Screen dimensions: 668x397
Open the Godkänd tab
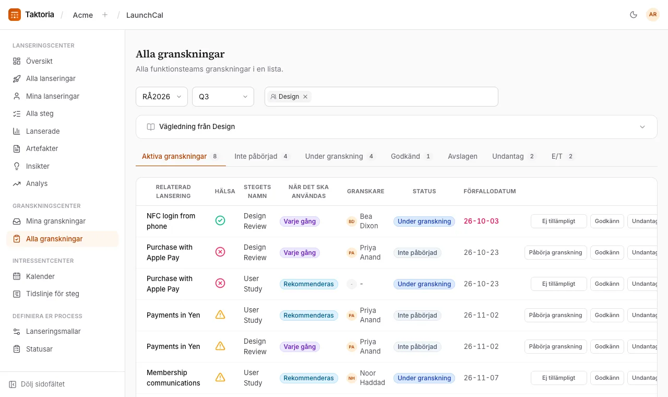click(x=412, y=156)
